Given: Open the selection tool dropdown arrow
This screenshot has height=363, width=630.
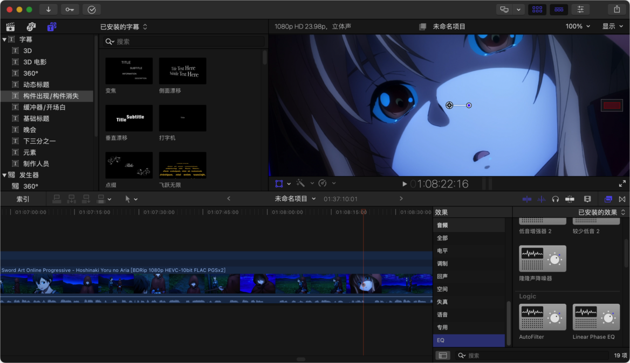Looking at the screenshot, I should pyautogui.click(x=136, y=199).
